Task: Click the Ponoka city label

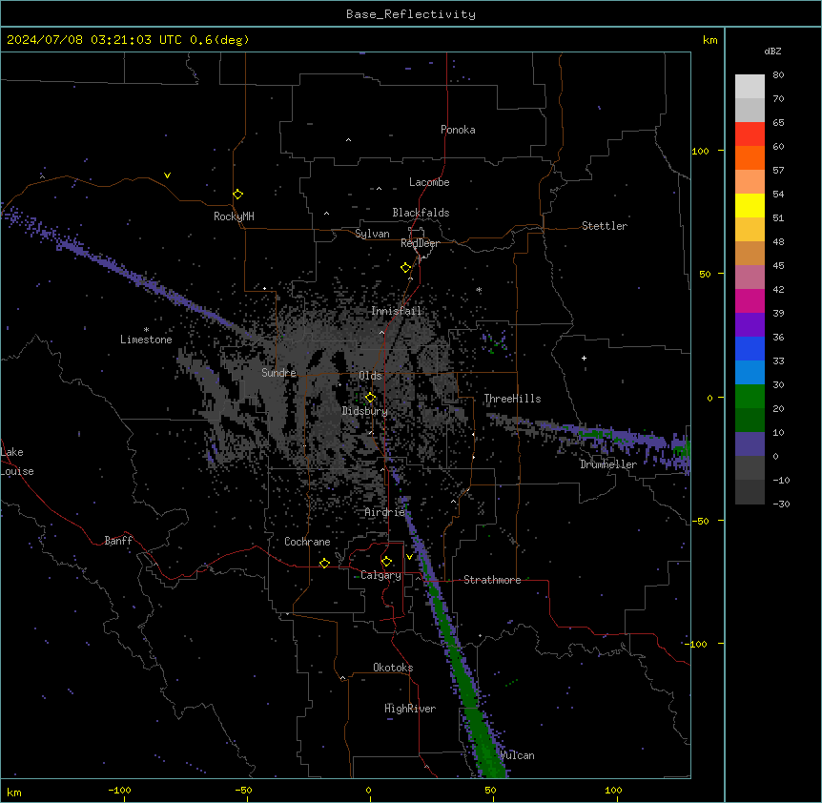Action: pos(458,130)
